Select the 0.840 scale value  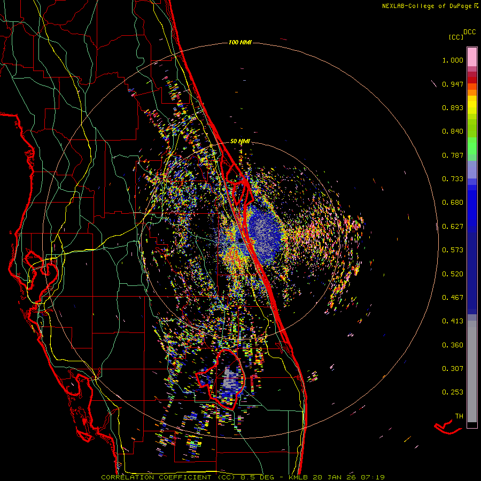click(453, 131)
